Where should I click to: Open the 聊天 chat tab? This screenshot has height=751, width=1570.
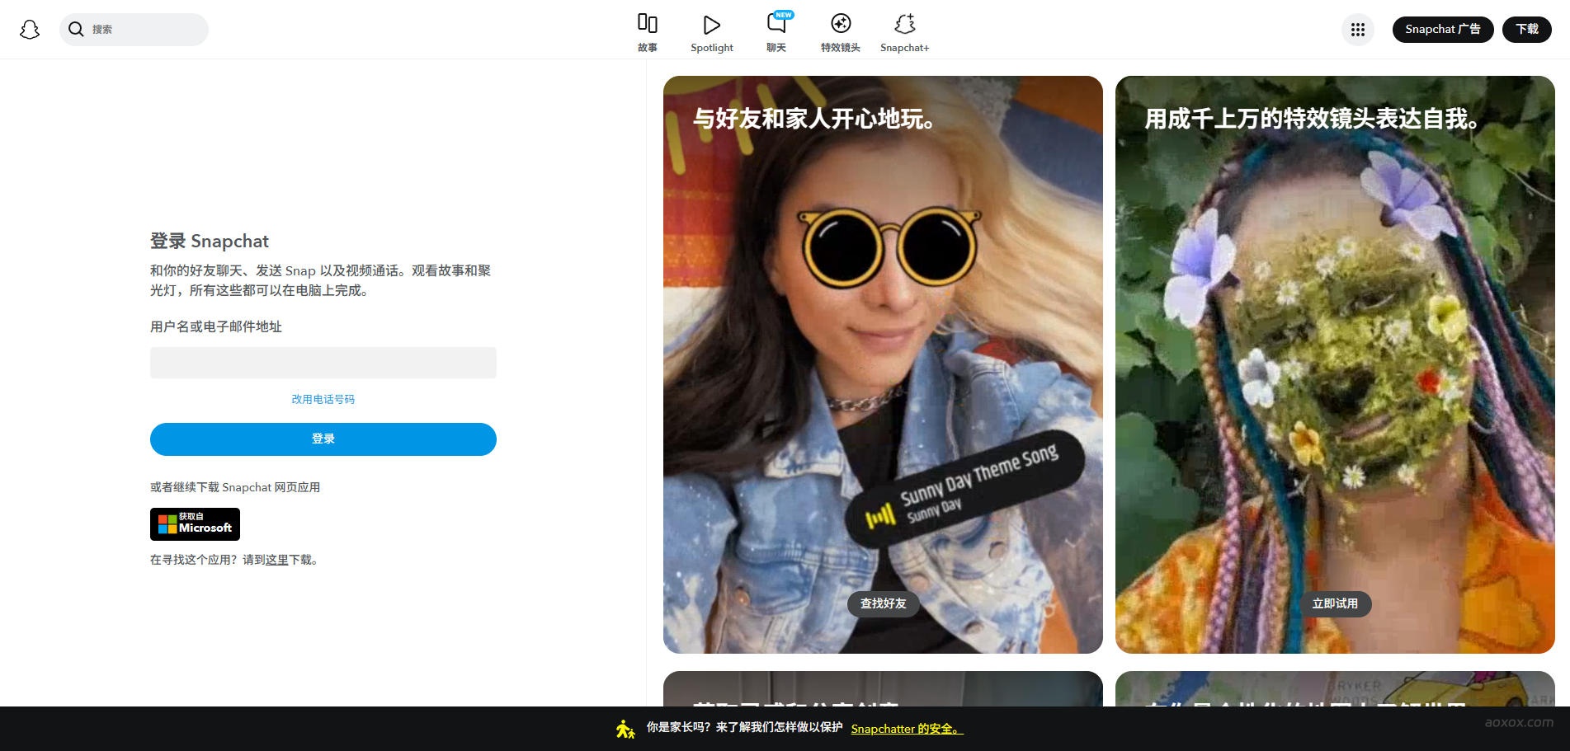pyautogui.click(x=776, y=33)
